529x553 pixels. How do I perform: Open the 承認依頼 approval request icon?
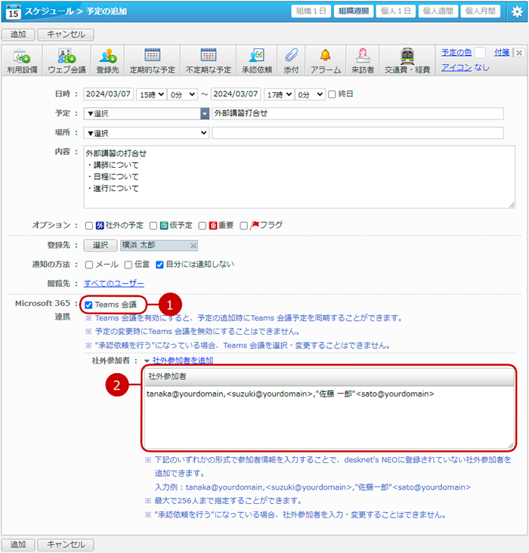point(256,60)
